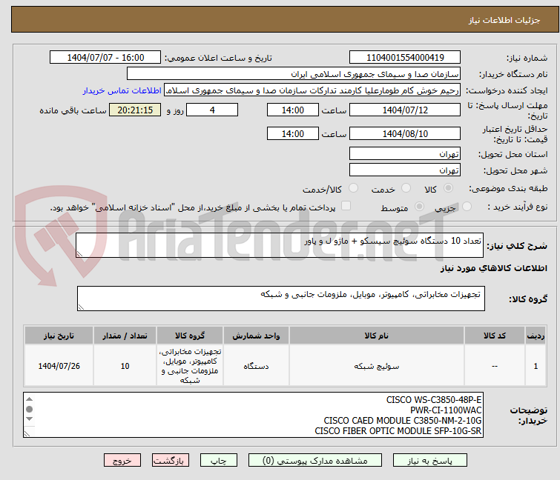Click response deadline date 1404/07/12
This screenshot has height=480, width=560.
405,110
